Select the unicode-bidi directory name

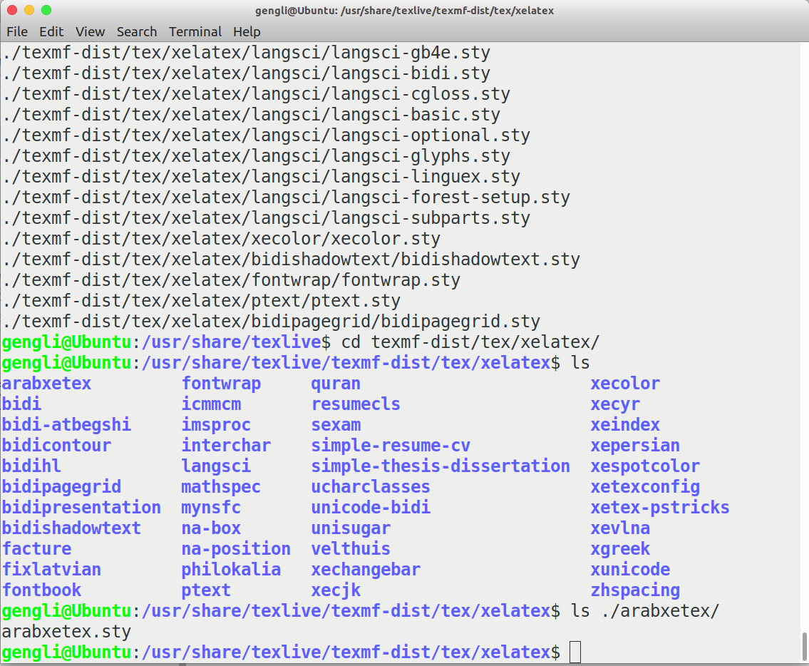point(371,507)
